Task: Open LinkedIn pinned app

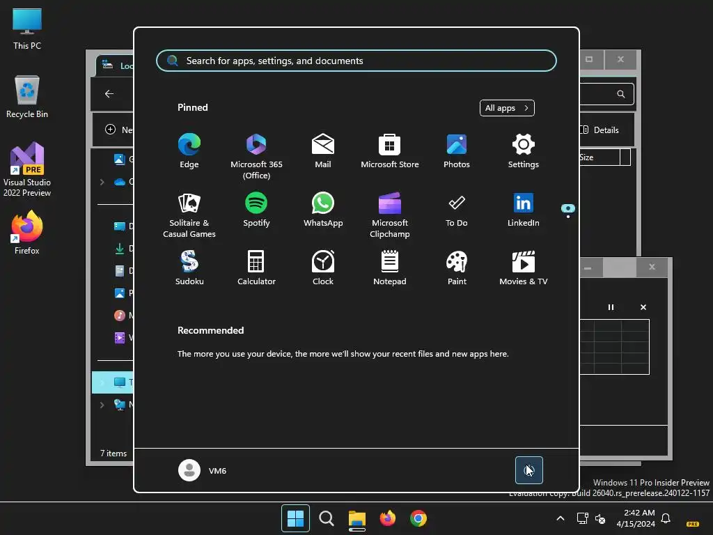Action: click(x=524, y=209)
